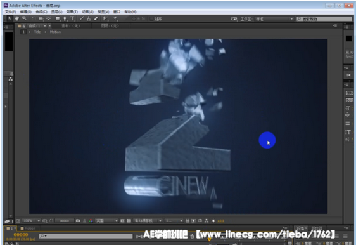Select the Rectangle shape tool
The width and height of the screenshot is (356, 245).
58,18
